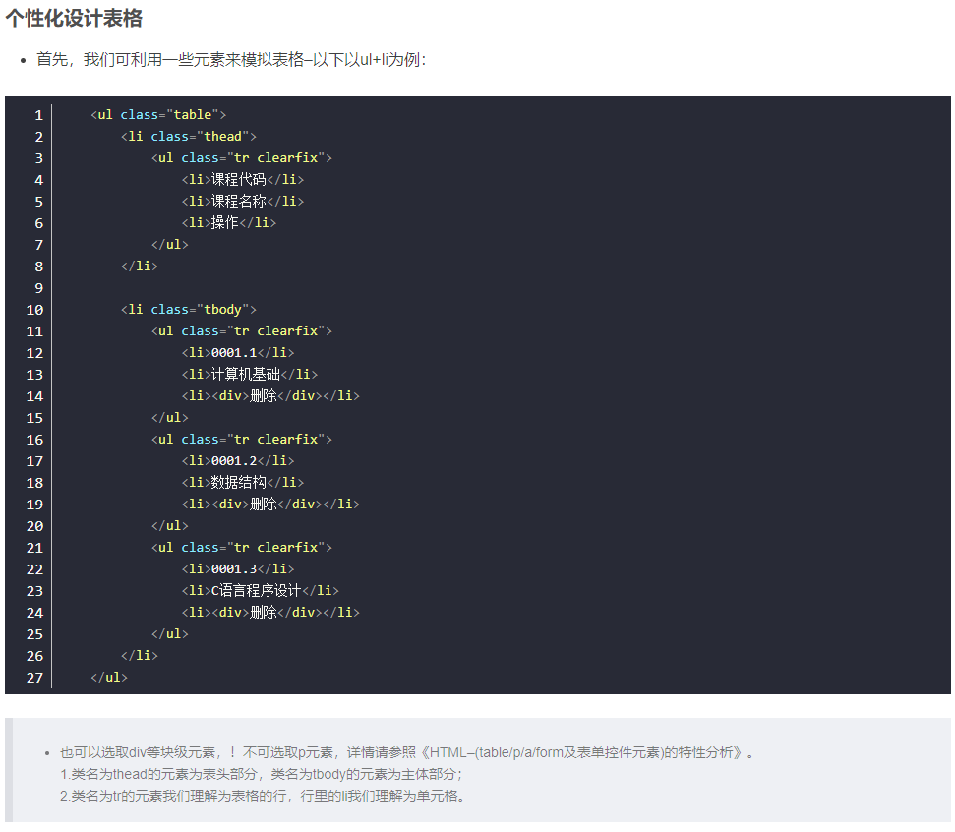The height and width of the screenshot is (832, 955).
Task: Click '0001.1' in the code block
Action: 234,353
